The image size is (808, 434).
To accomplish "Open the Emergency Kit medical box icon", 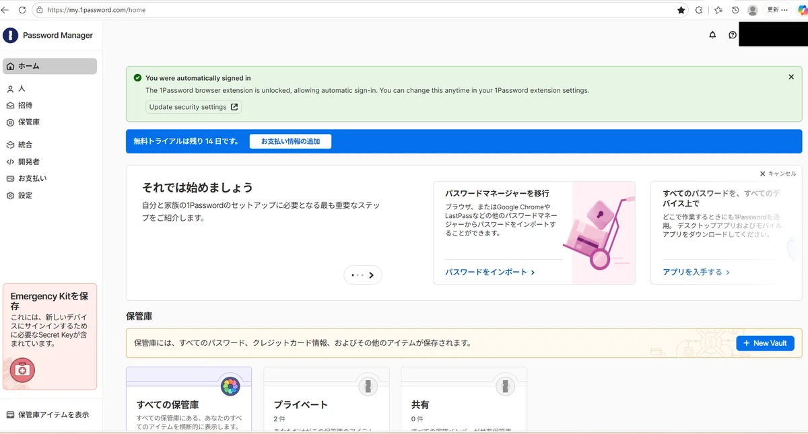I will pyautogui.click(x=22, y=370).
